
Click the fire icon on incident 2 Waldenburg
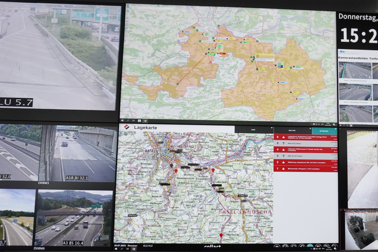tap(283, 162)
